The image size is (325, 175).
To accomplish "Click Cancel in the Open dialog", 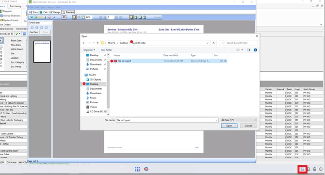I will tap(248, 126).
